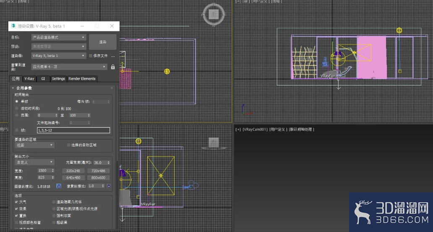Select the yellow light in bottom-left viewport
Screen dimensions: 433x232
click(x=138, y=141)
